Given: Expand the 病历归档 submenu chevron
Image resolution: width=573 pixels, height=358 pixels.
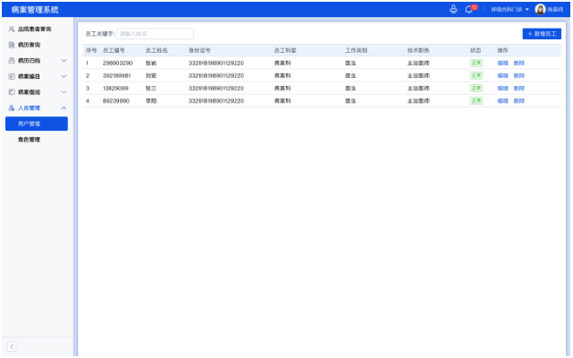Looking at the screenshot, I should click(x=64, y=61).
